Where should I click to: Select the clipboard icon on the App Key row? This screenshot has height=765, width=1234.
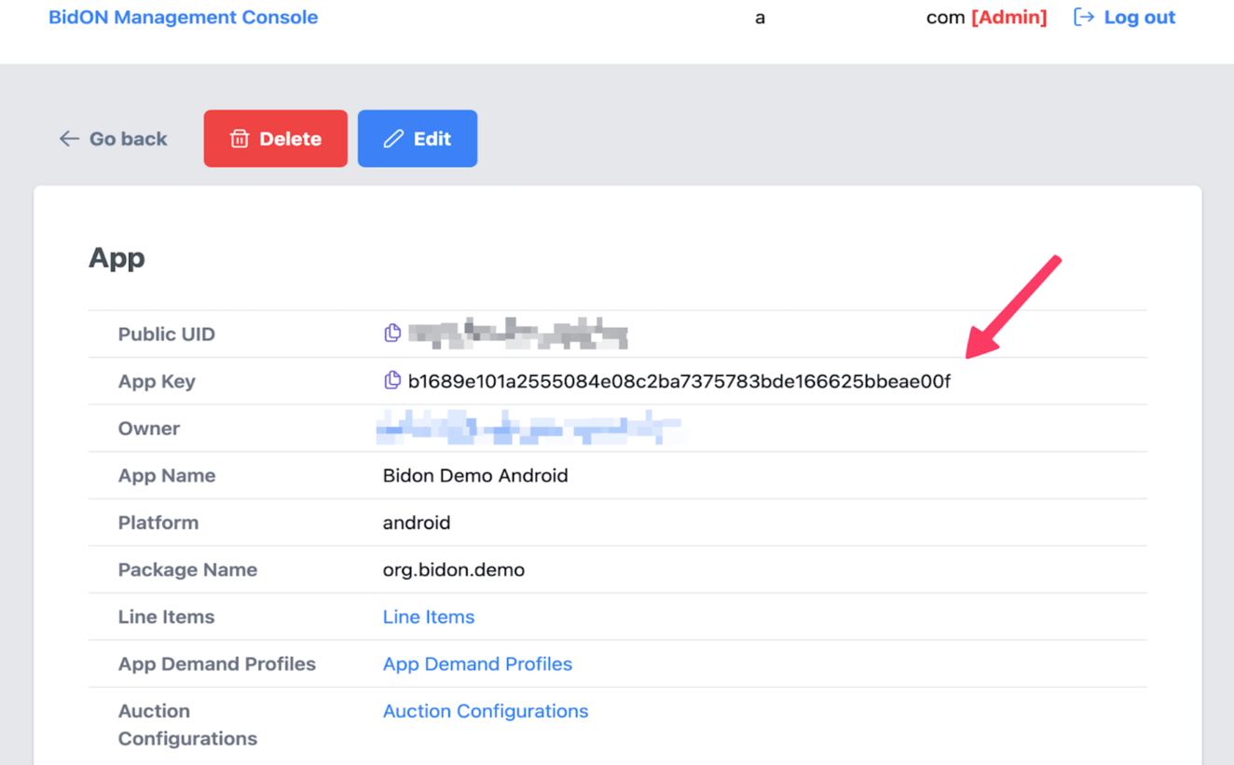pyautogui.click(x=392, y=380)
